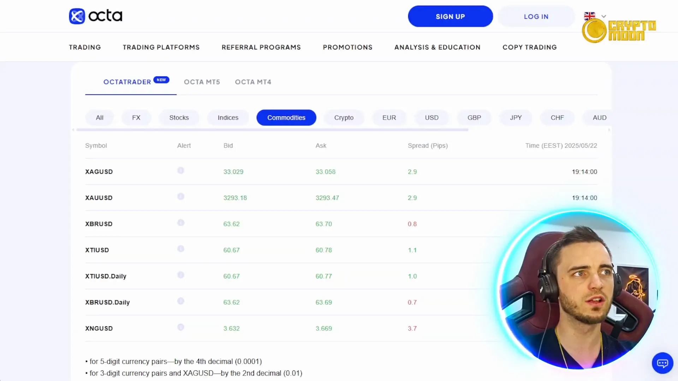The height and width of the screenshot is (381, 678).
Task: Click XAUUSD bid value 3293.18
Action: [235, 198]
